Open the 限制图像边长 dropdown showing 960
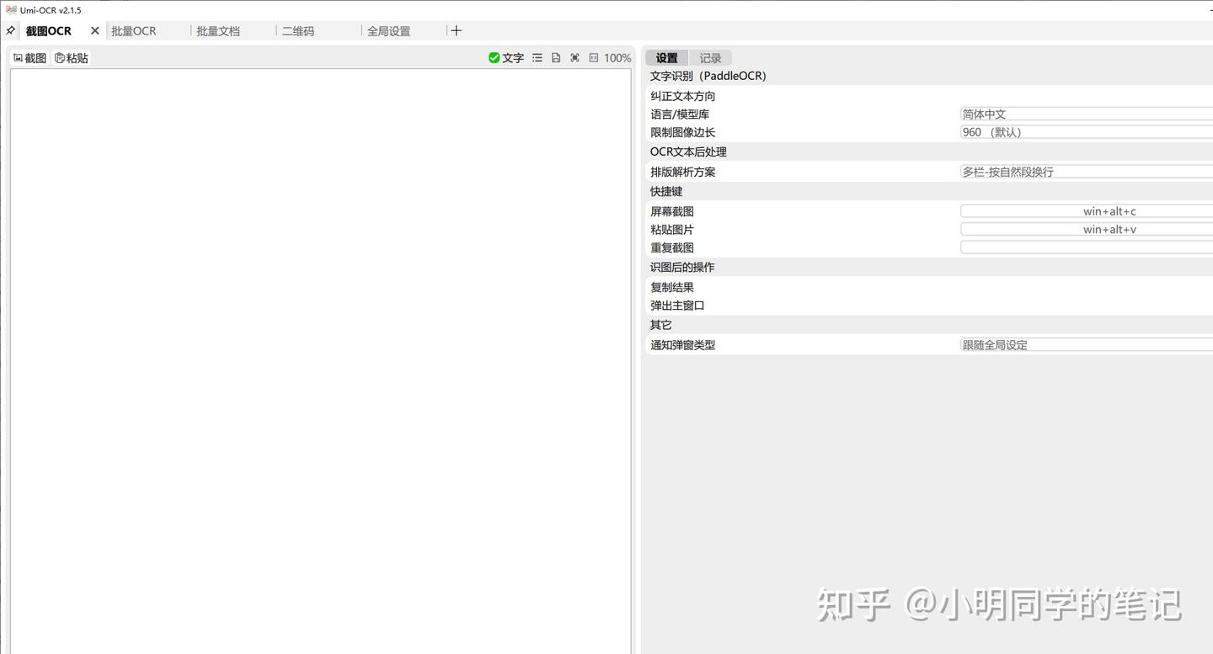 [x=1087, y=132]
